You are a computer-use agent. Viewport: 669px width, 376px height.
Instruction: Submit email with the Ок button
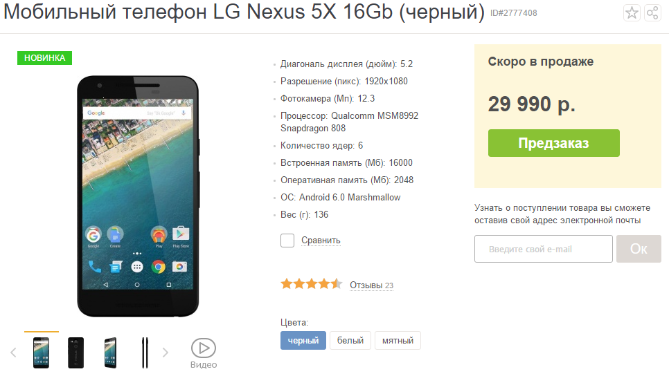[639, 249]
